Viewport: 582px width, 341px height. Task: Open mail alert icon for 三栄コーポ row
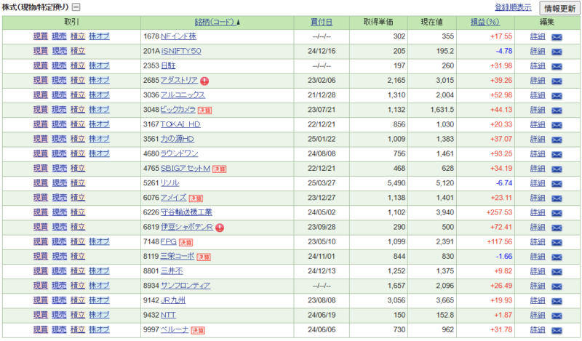[557, 257]
